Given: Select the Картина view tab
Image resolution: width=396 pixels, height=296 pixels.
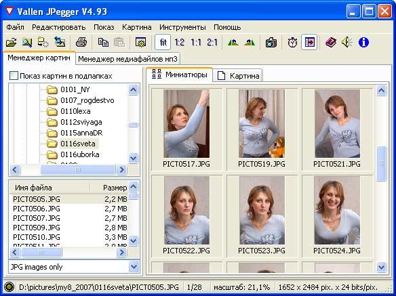Looking at the screenshot, I should 238,76.
